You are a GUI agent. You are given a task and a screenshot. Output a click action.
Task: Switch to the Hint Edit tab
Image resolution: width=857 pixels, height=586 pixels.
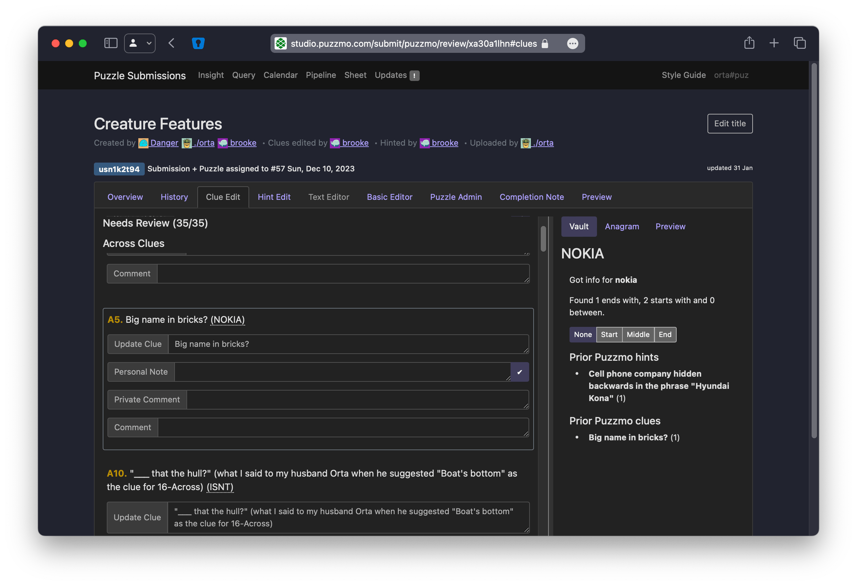274,197
